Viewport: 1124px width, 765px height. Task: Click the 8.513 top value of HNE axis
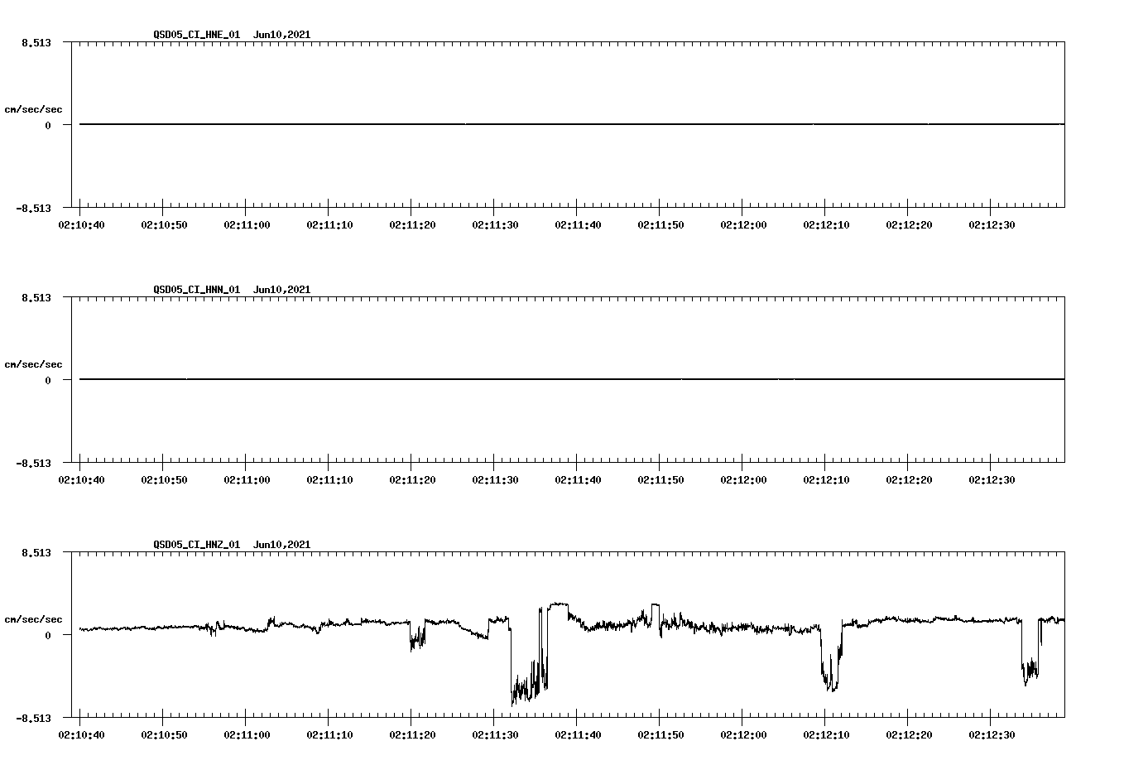tap(37, 42)
